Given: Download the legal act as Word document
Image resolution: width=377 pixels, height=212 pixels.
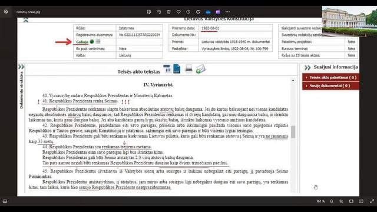Looking at the screenshot, I should (167, 69).
